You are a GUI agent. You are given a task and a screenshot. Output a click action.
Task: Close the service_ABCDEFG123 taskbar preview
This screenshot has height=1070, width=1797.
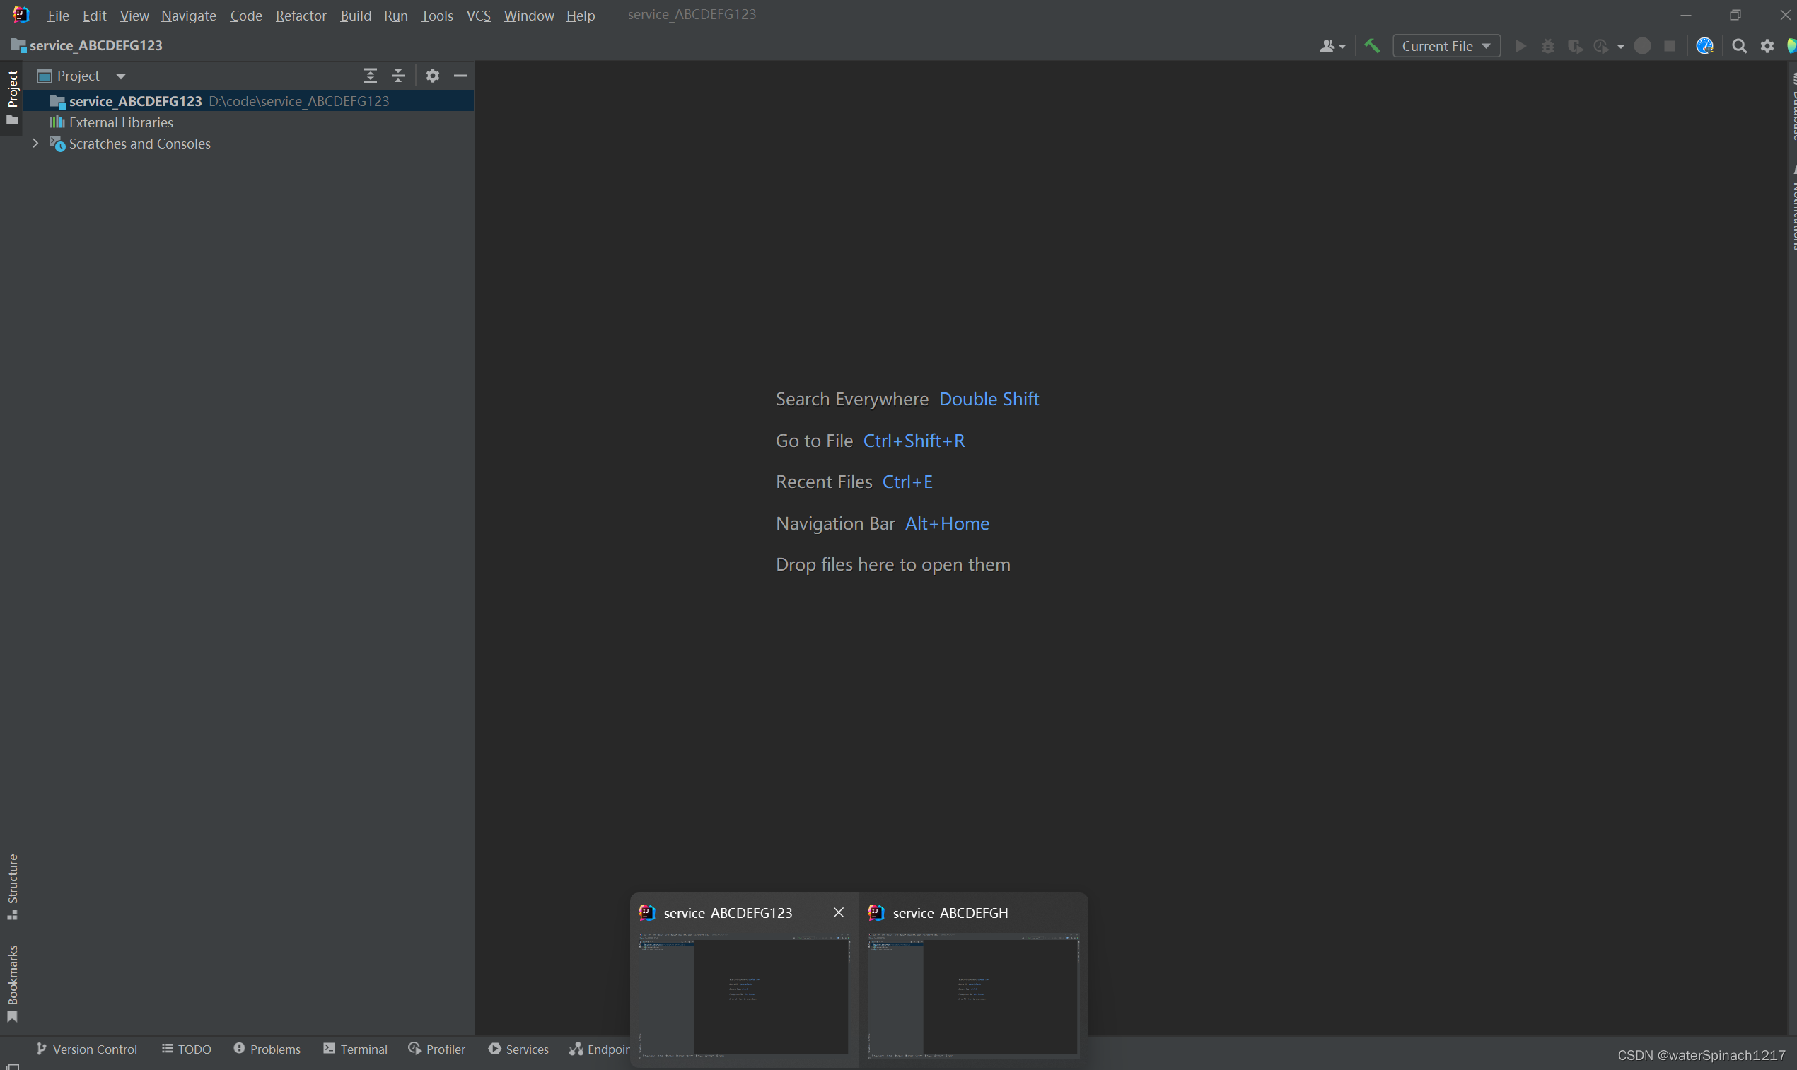(838, 912)
